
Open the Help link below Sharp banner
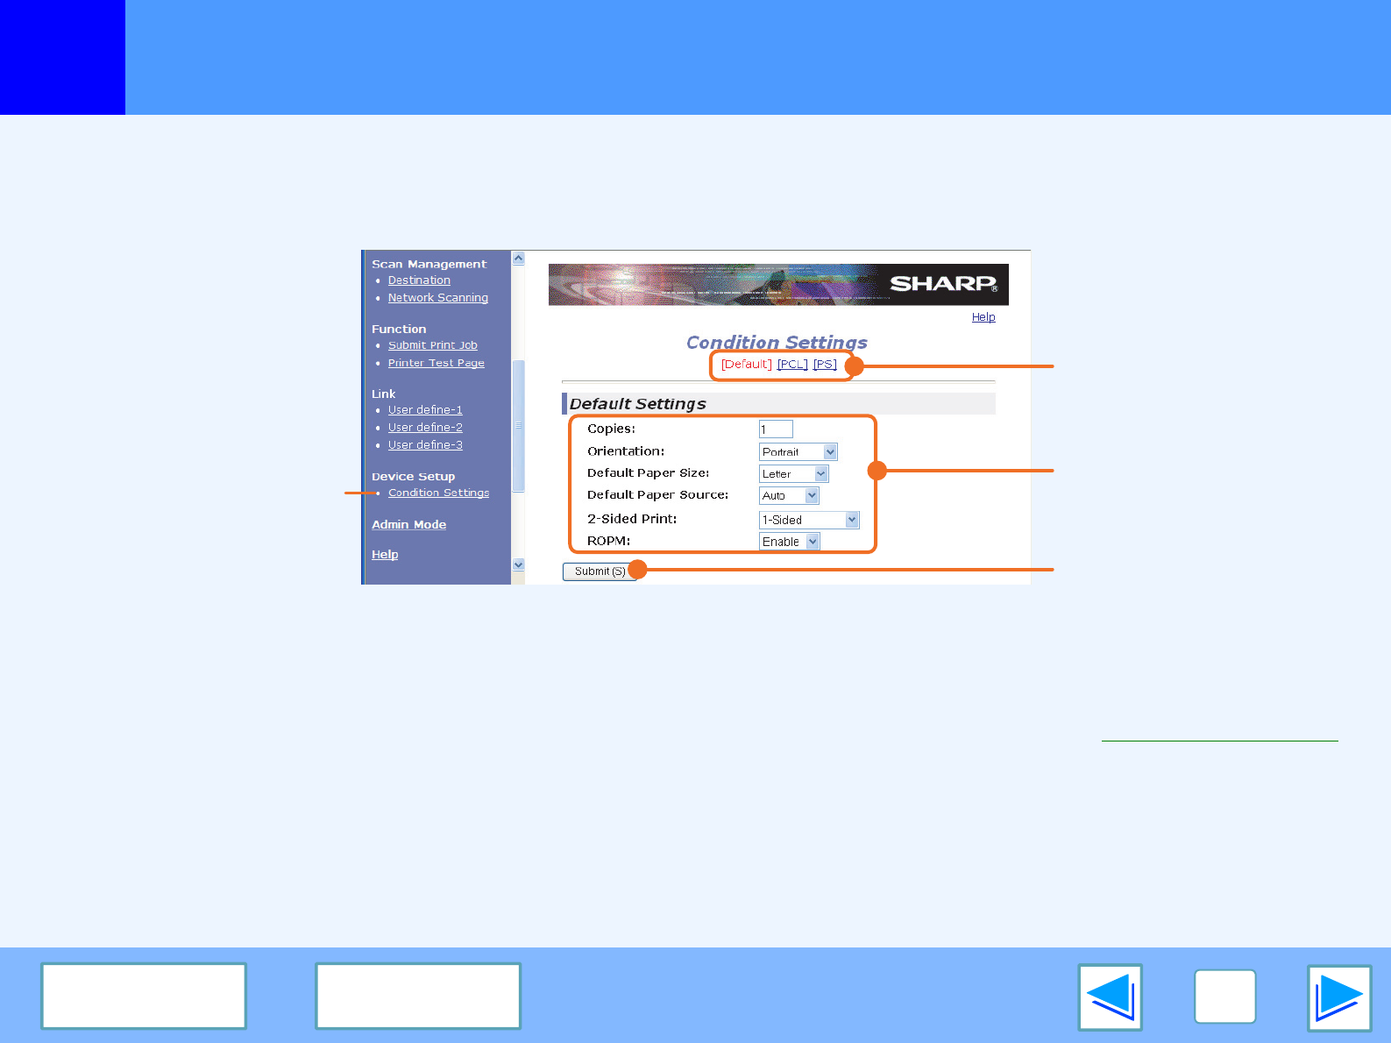[x=983, y=317]
